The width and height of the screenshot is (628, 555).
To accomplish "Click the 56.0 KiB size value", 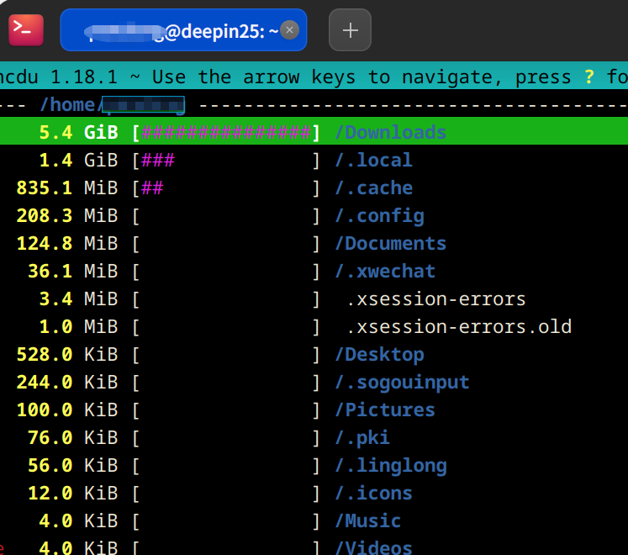I will pyautogui.click(x=73, y=466).
